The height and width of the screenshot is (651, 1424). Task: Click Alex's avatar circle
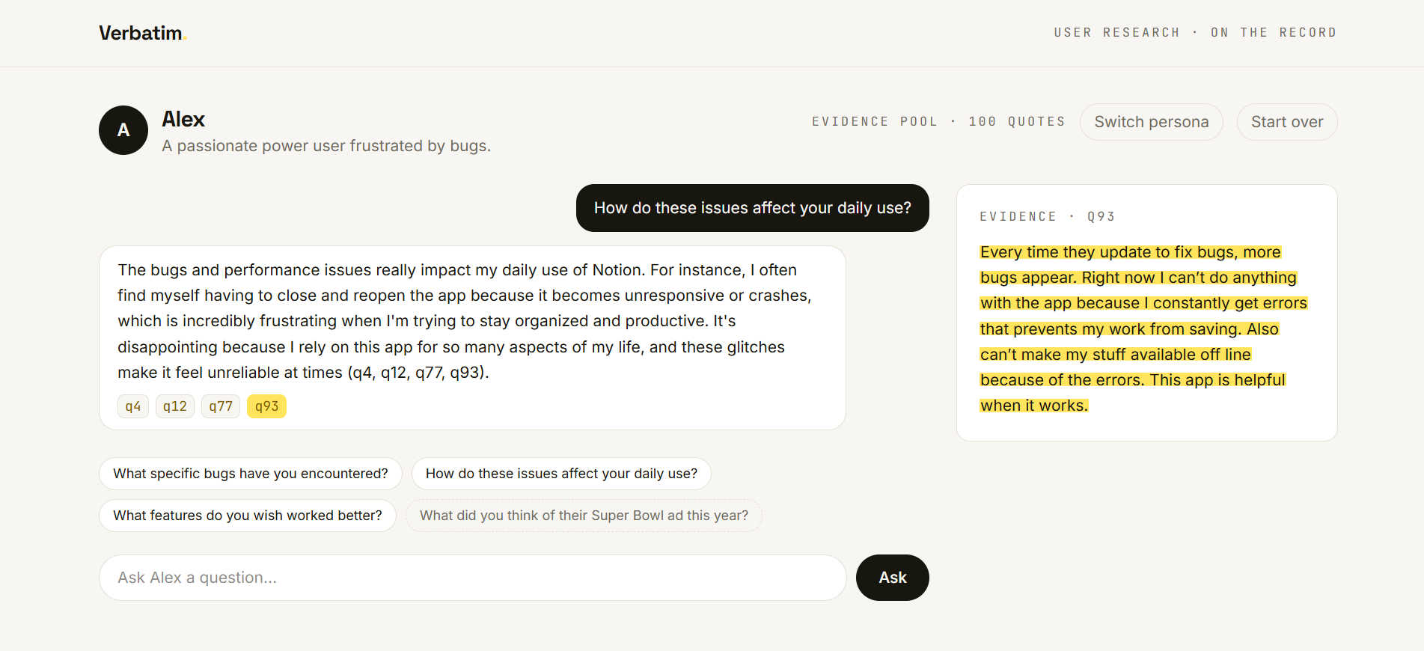click(x=123, y=130)
